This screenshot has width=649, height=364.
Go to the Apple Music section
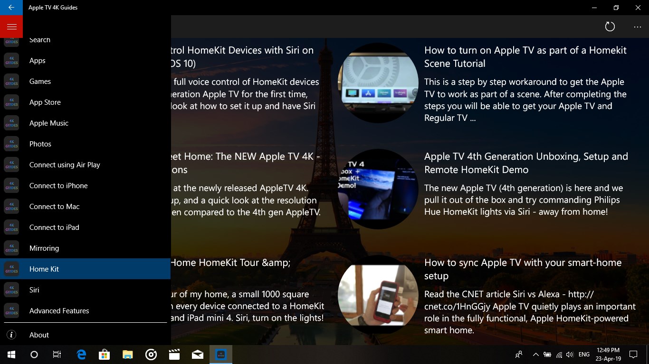(86, 123)
